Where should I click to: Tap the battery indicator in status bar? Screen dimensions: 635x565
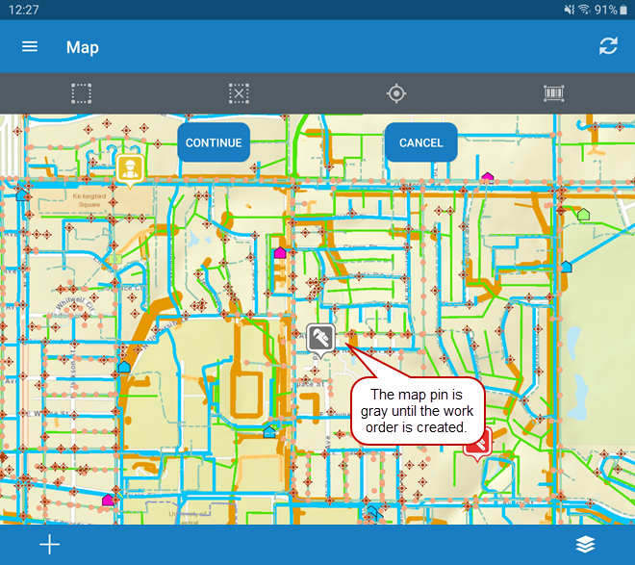click(623, 10)
